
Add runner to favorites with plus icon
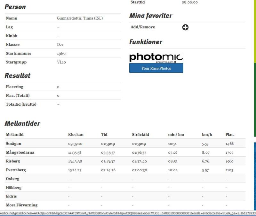[185, 27]
